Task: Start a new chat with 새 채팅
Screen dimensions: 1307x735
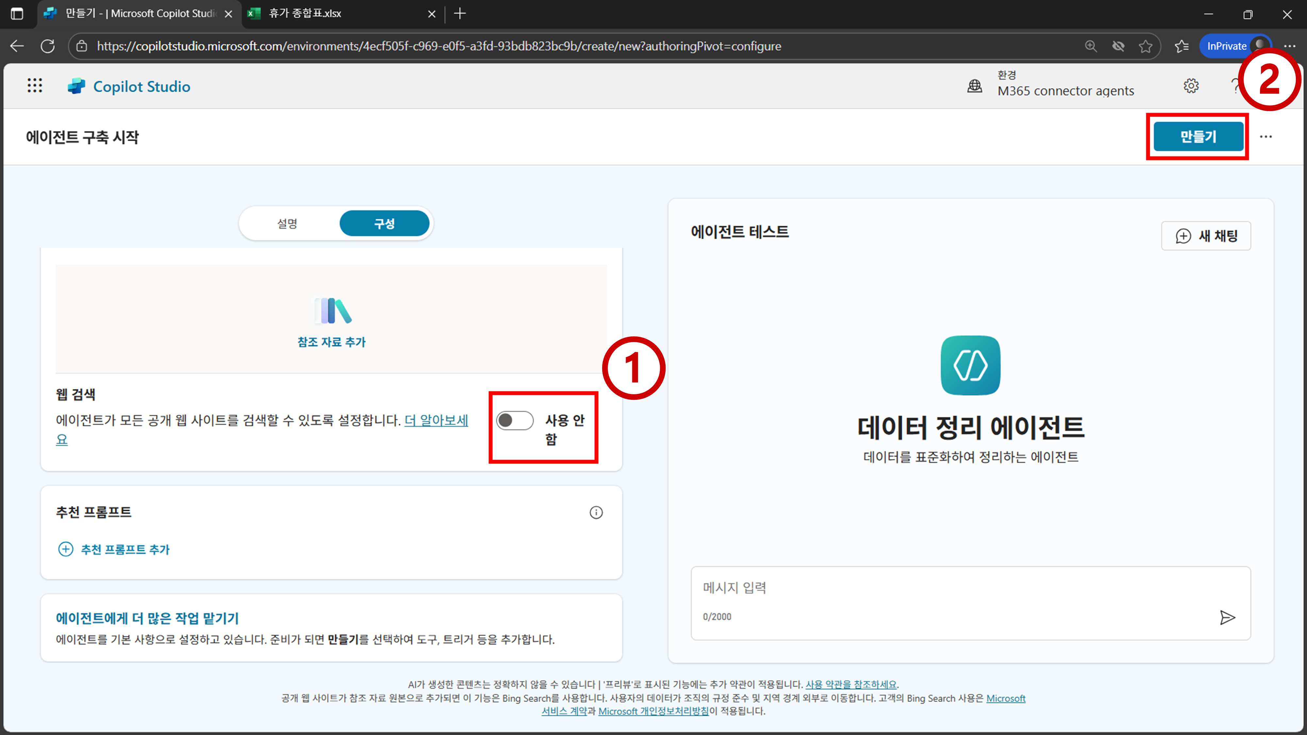Action: (1205, 236)
